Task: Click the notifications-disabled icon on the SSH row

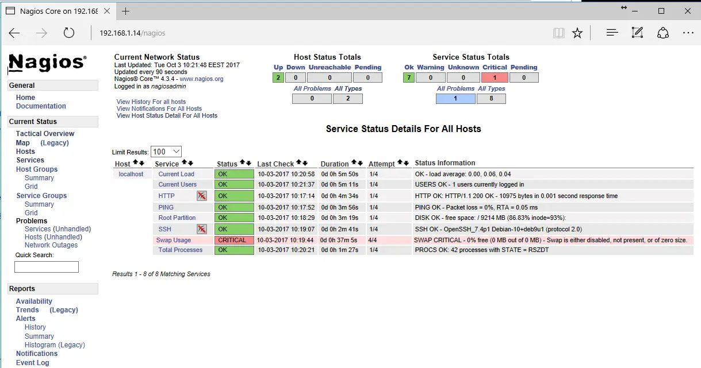Action: (202, 229)
